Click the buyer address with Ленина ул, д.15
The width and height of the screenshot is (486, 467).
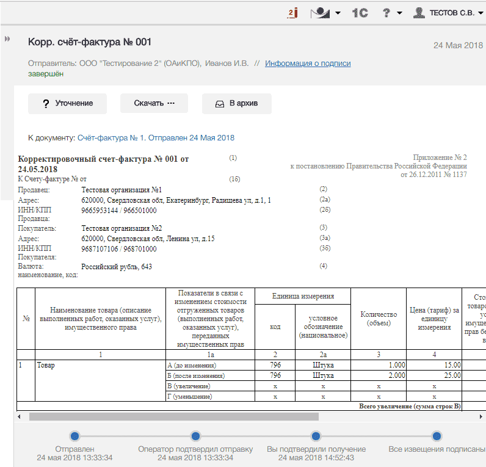pyautogui.click(x=148, y=239)
